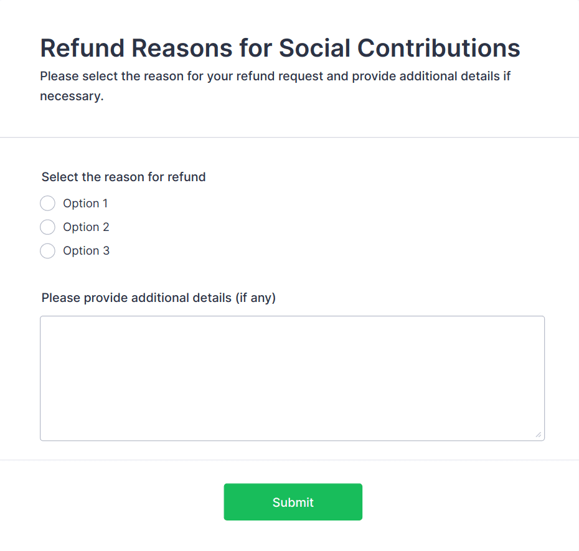Screen dimensions: 579x551
Task: Click the 'Refund Reasons for Social Contributions' heading
Action: (280, 49)
